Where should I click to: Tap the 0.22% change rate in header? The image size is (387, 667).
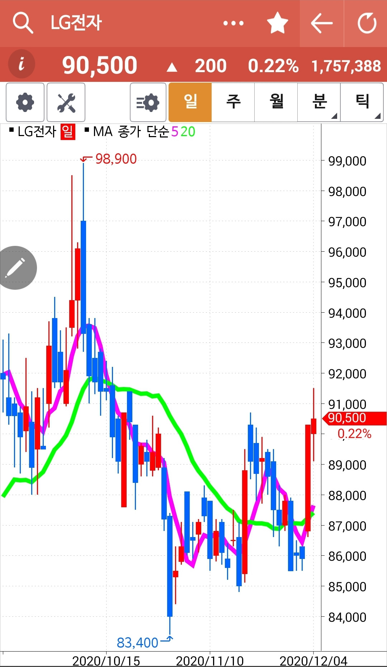tap(273, 66)
